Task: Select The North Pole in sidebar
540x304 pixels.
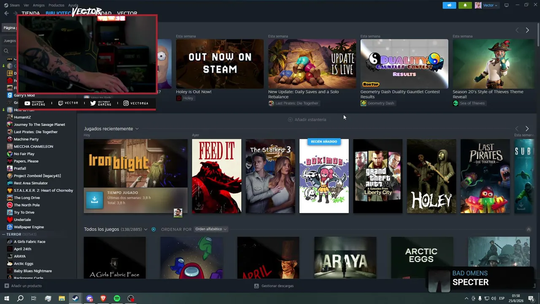Action: [27, 205]
